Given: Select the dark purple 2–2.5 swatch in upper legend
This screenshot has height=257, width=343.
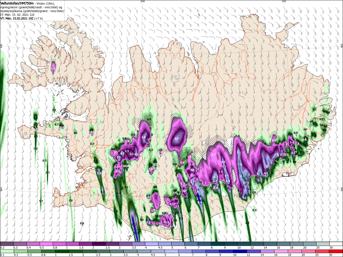Looking at the screenshot, I should 99,244.
